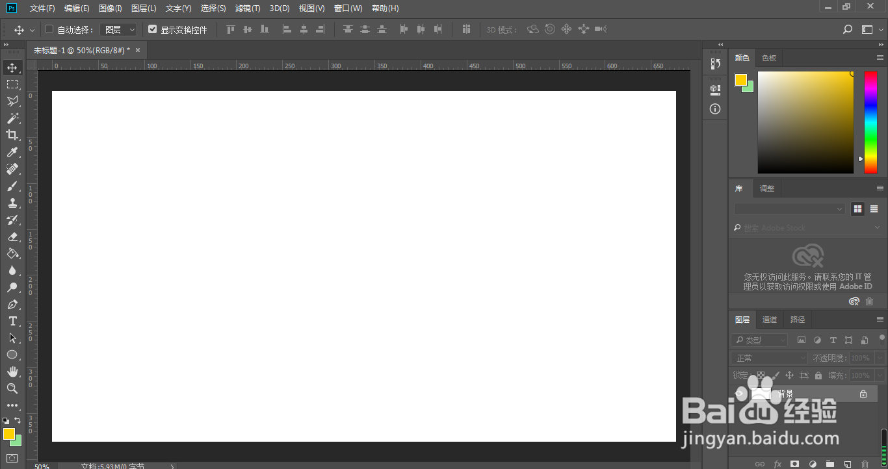Select the Path Selection tool
This screenshot has height=469, width=888.
(x=12, y=338)
